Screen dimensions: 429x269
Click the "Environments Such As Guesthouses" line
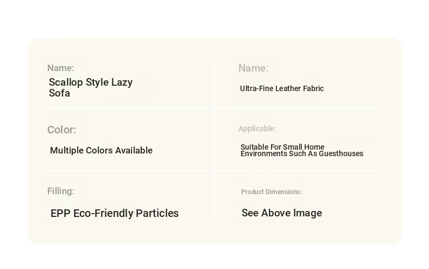click(301, 154)
